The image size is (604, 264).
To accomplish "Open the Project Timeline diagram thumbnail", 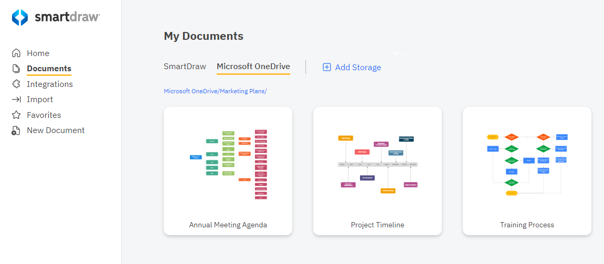I will 377,163.
